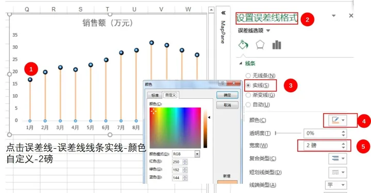Close the Format Error Bars pane

[351, 15]
